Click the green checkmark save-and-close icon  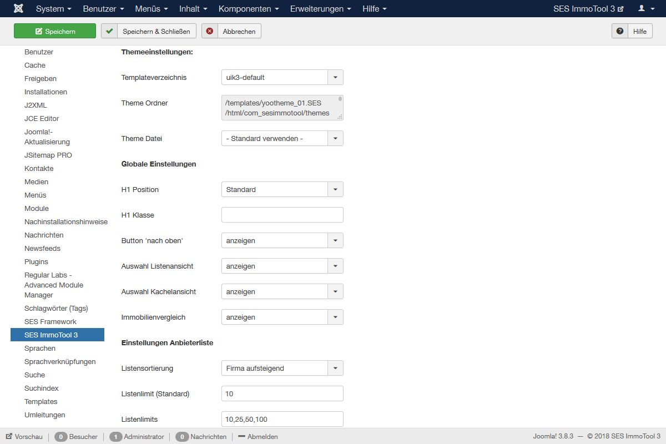coord(109,32)
